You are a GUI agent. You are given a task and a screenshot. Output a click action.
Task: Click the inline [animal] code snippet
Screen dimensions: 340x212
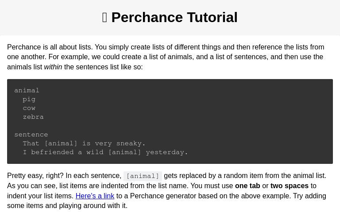coord(143,176)
